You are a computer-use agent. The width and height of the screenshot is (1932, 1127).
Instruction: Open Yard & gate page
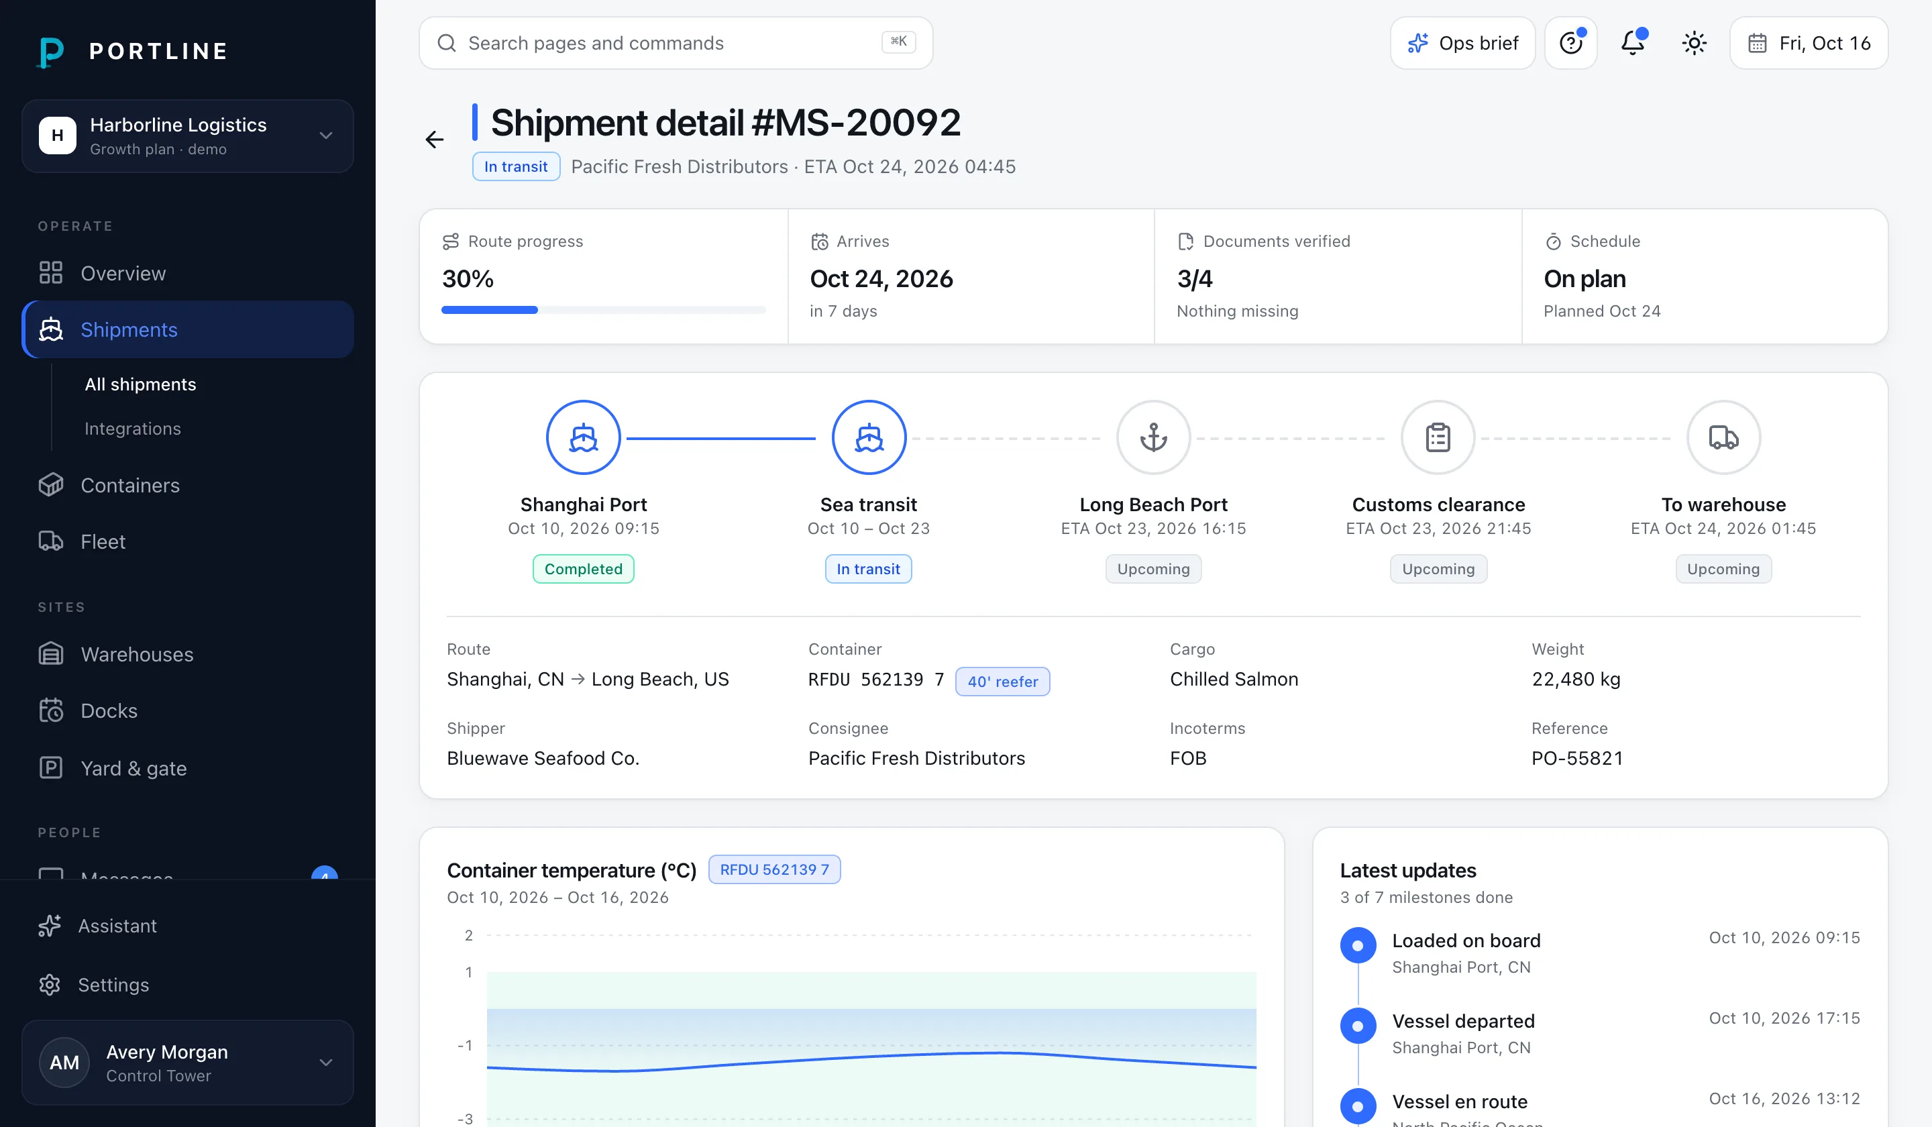(x=188, y=767)
